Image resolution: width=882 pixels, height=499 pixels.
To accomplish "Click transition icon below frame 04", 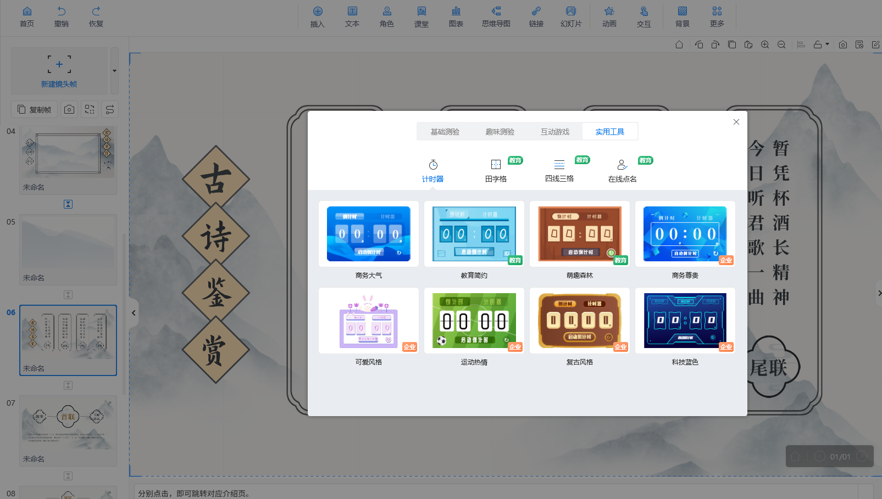I will 68,204.
